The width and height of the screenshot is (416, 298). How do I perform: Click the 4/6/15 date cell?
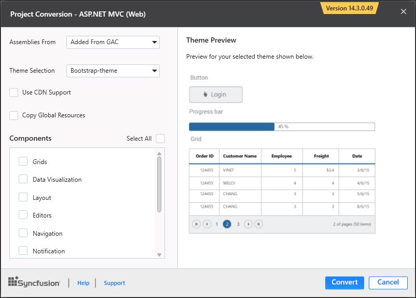click(x=357, y=183)
